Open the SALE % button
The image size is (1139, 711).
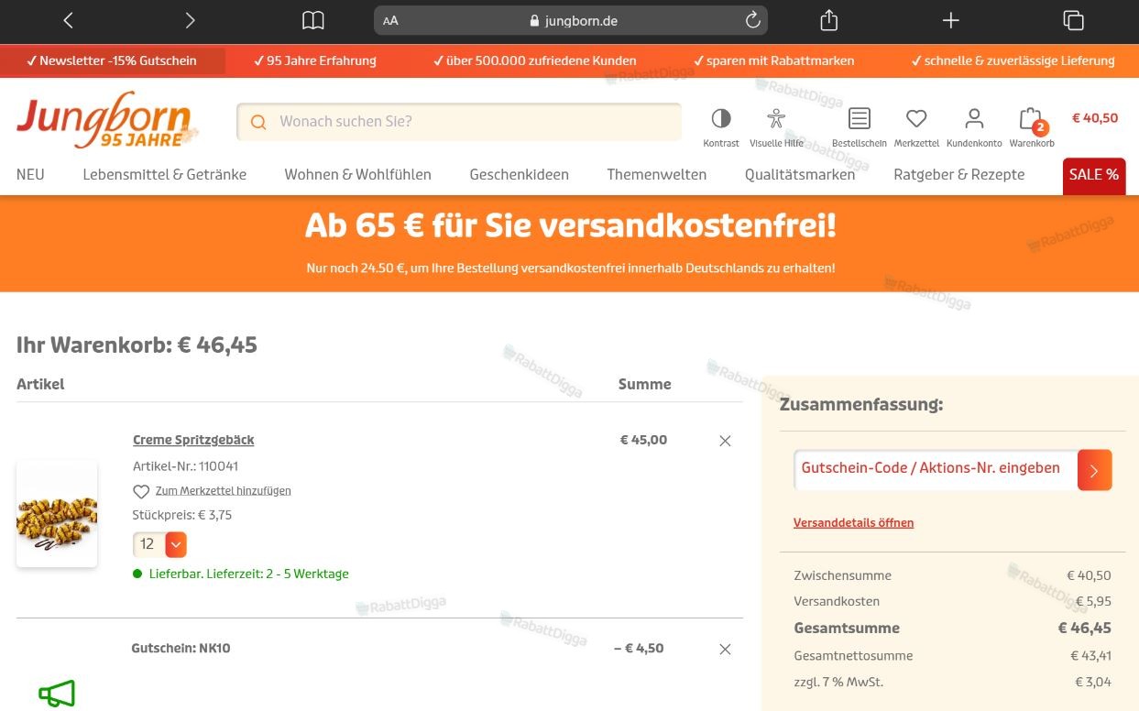point(1094,176)
